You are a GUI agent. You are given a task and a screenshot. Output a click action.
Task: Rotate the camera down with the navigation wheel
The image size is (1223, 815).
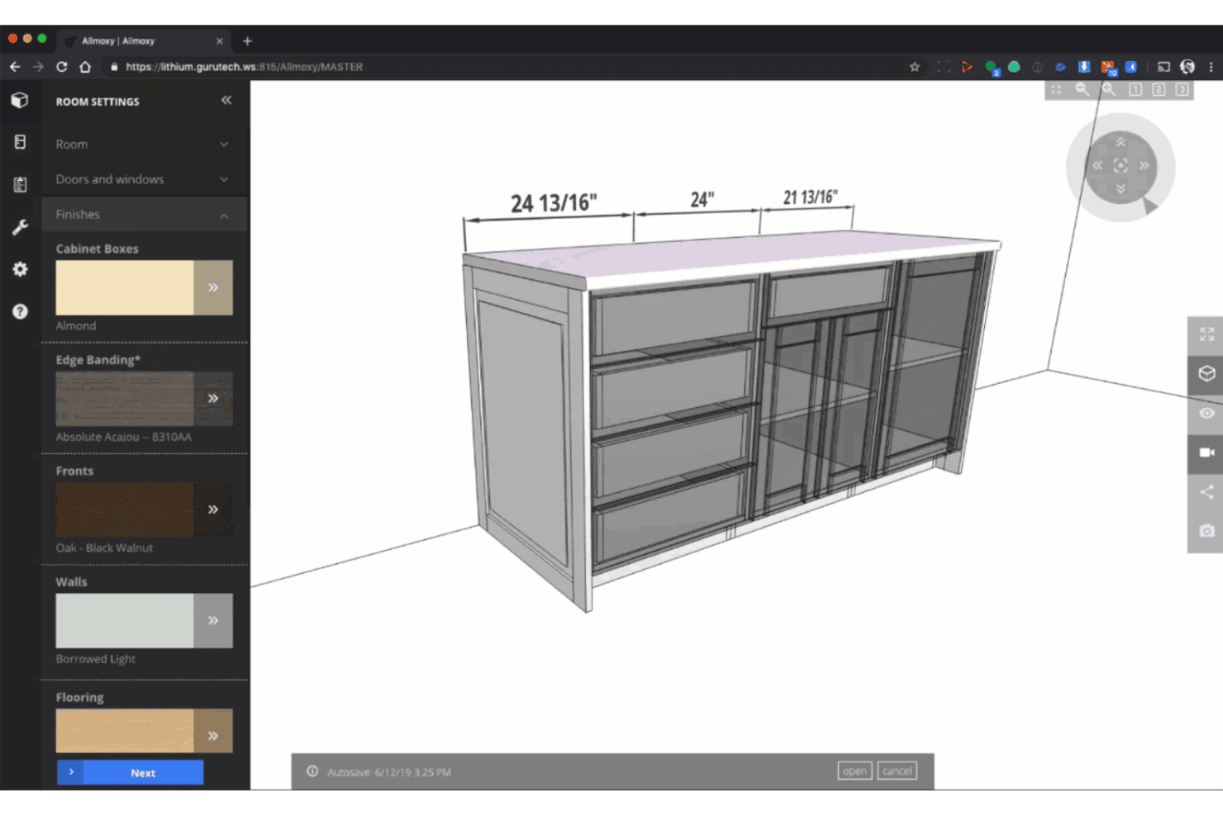coord(1121,189)
